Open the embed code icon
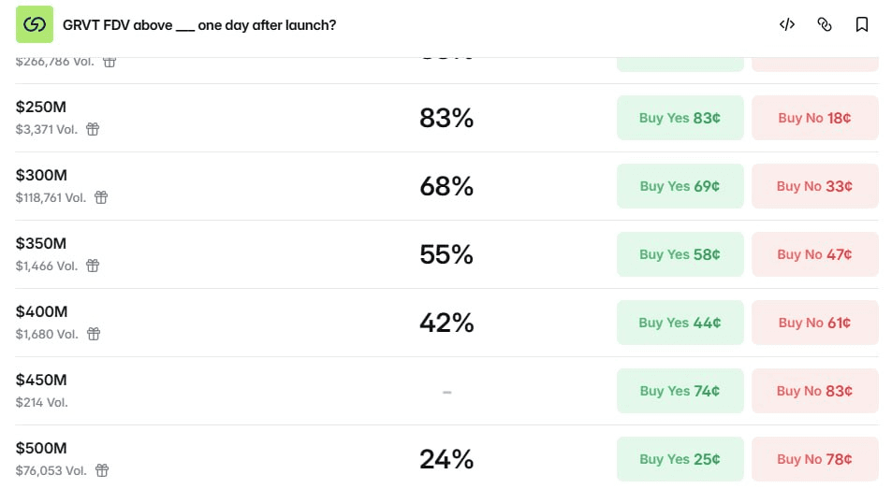This screenshot has height=489, width=892. tap(787, 24)
